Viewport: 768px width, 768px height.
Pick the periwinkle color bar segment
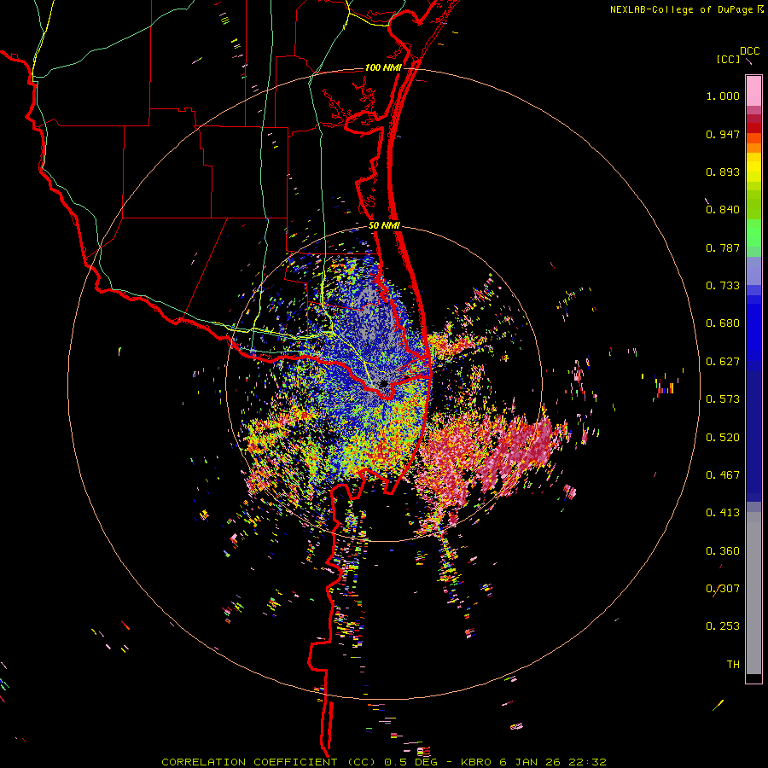(x=753, y=271)
